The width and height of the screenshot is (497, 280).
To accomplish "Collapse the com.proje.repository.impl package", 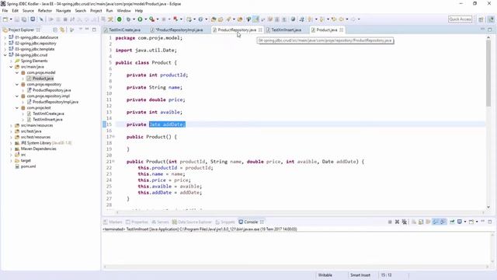I will pyautogui.click(x=17, y=96).
